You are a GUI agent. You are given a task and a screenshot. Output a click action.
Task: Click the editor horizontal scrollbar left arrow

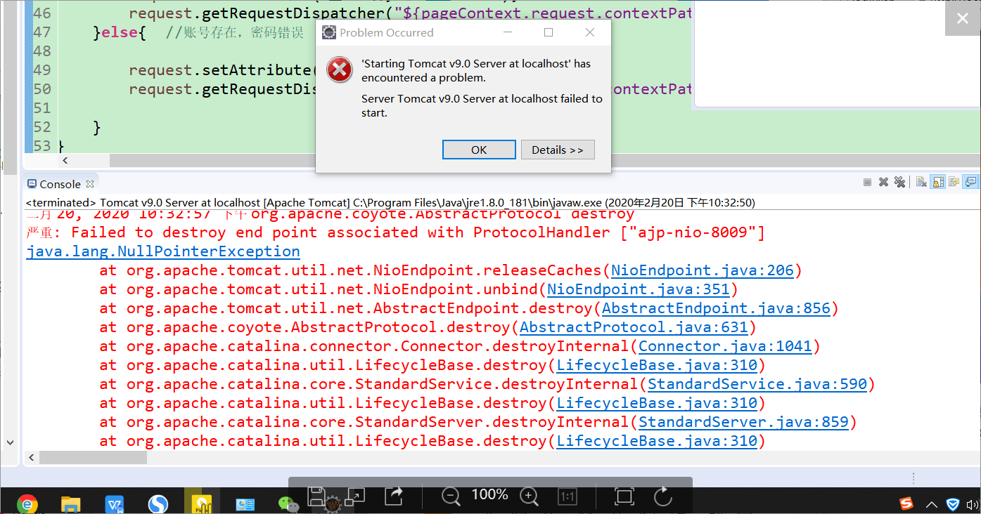65,161
